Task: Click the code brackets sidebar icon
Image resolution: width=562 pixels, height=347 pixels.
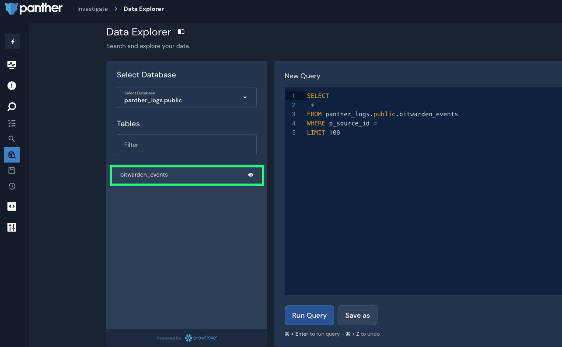Action: 12,206
